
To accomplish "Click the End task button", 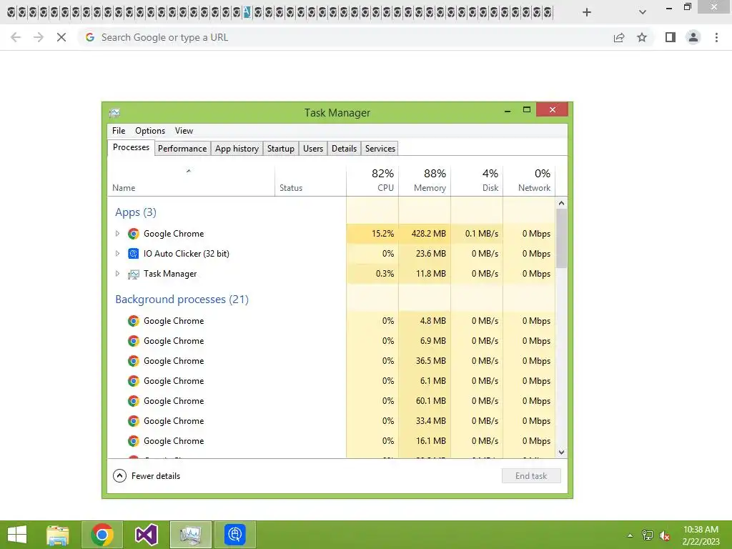I will click(531, 475).
